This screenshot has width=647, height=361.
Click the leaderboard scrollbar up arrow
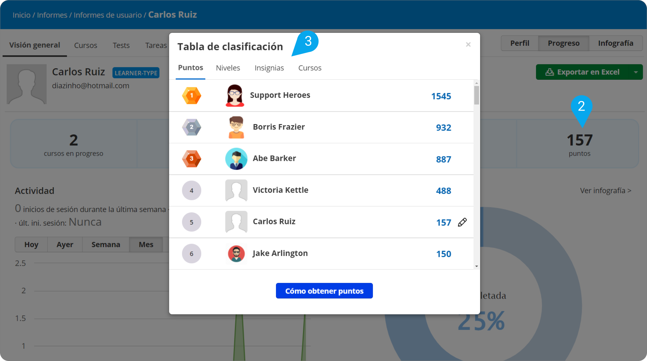[476, 83]
